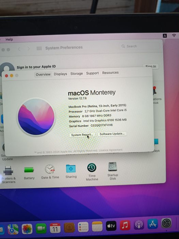Minimize the About This Mac window
The image size is (179, 239).
(12, 75)
